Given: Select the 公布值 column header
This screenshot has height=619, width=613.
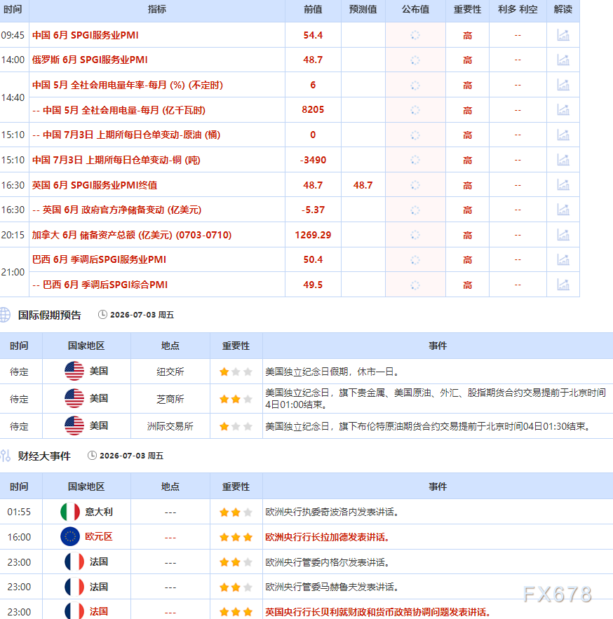Looking at the screenshot, I should tap(415, 10).
